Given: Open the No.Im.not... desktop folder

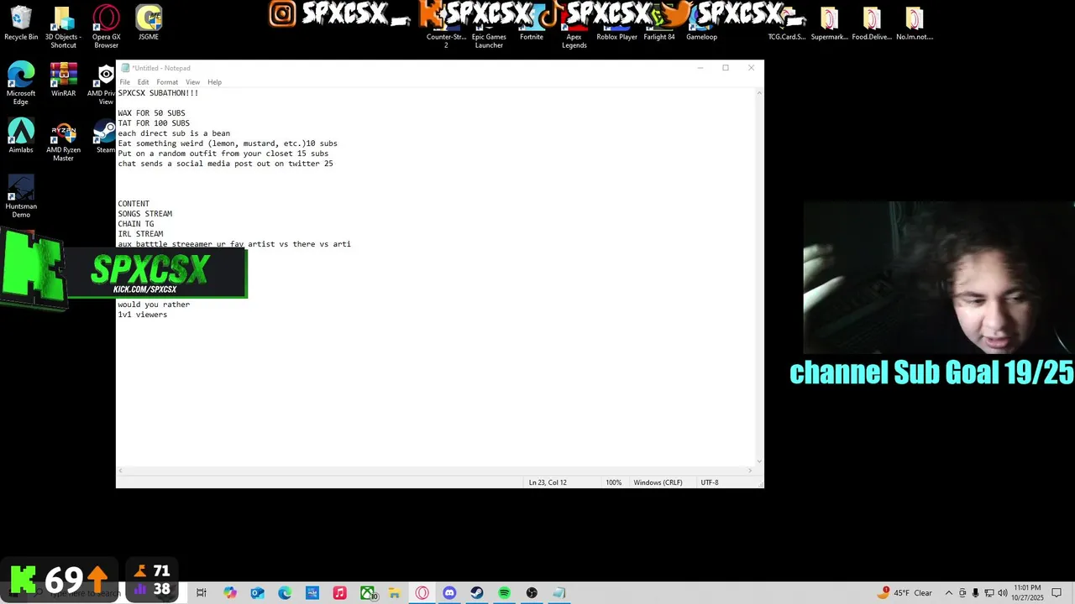Looking at the screenshot, I should point(915,23).
